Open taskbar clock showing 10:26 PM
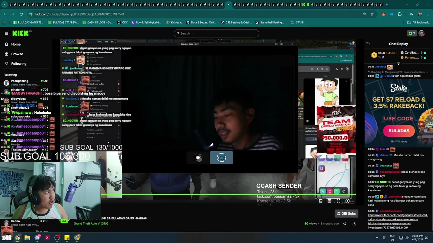This screenshot has width=433, height=243. 417,238
